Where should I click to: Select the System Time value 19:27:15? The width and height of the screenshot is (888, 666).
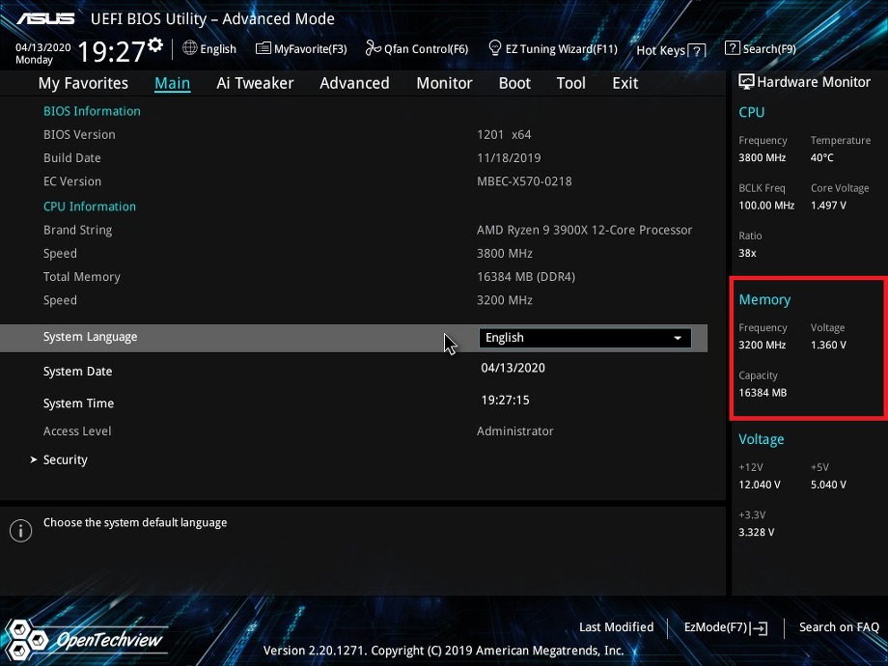pyautogui.click(x=505, y=400)
